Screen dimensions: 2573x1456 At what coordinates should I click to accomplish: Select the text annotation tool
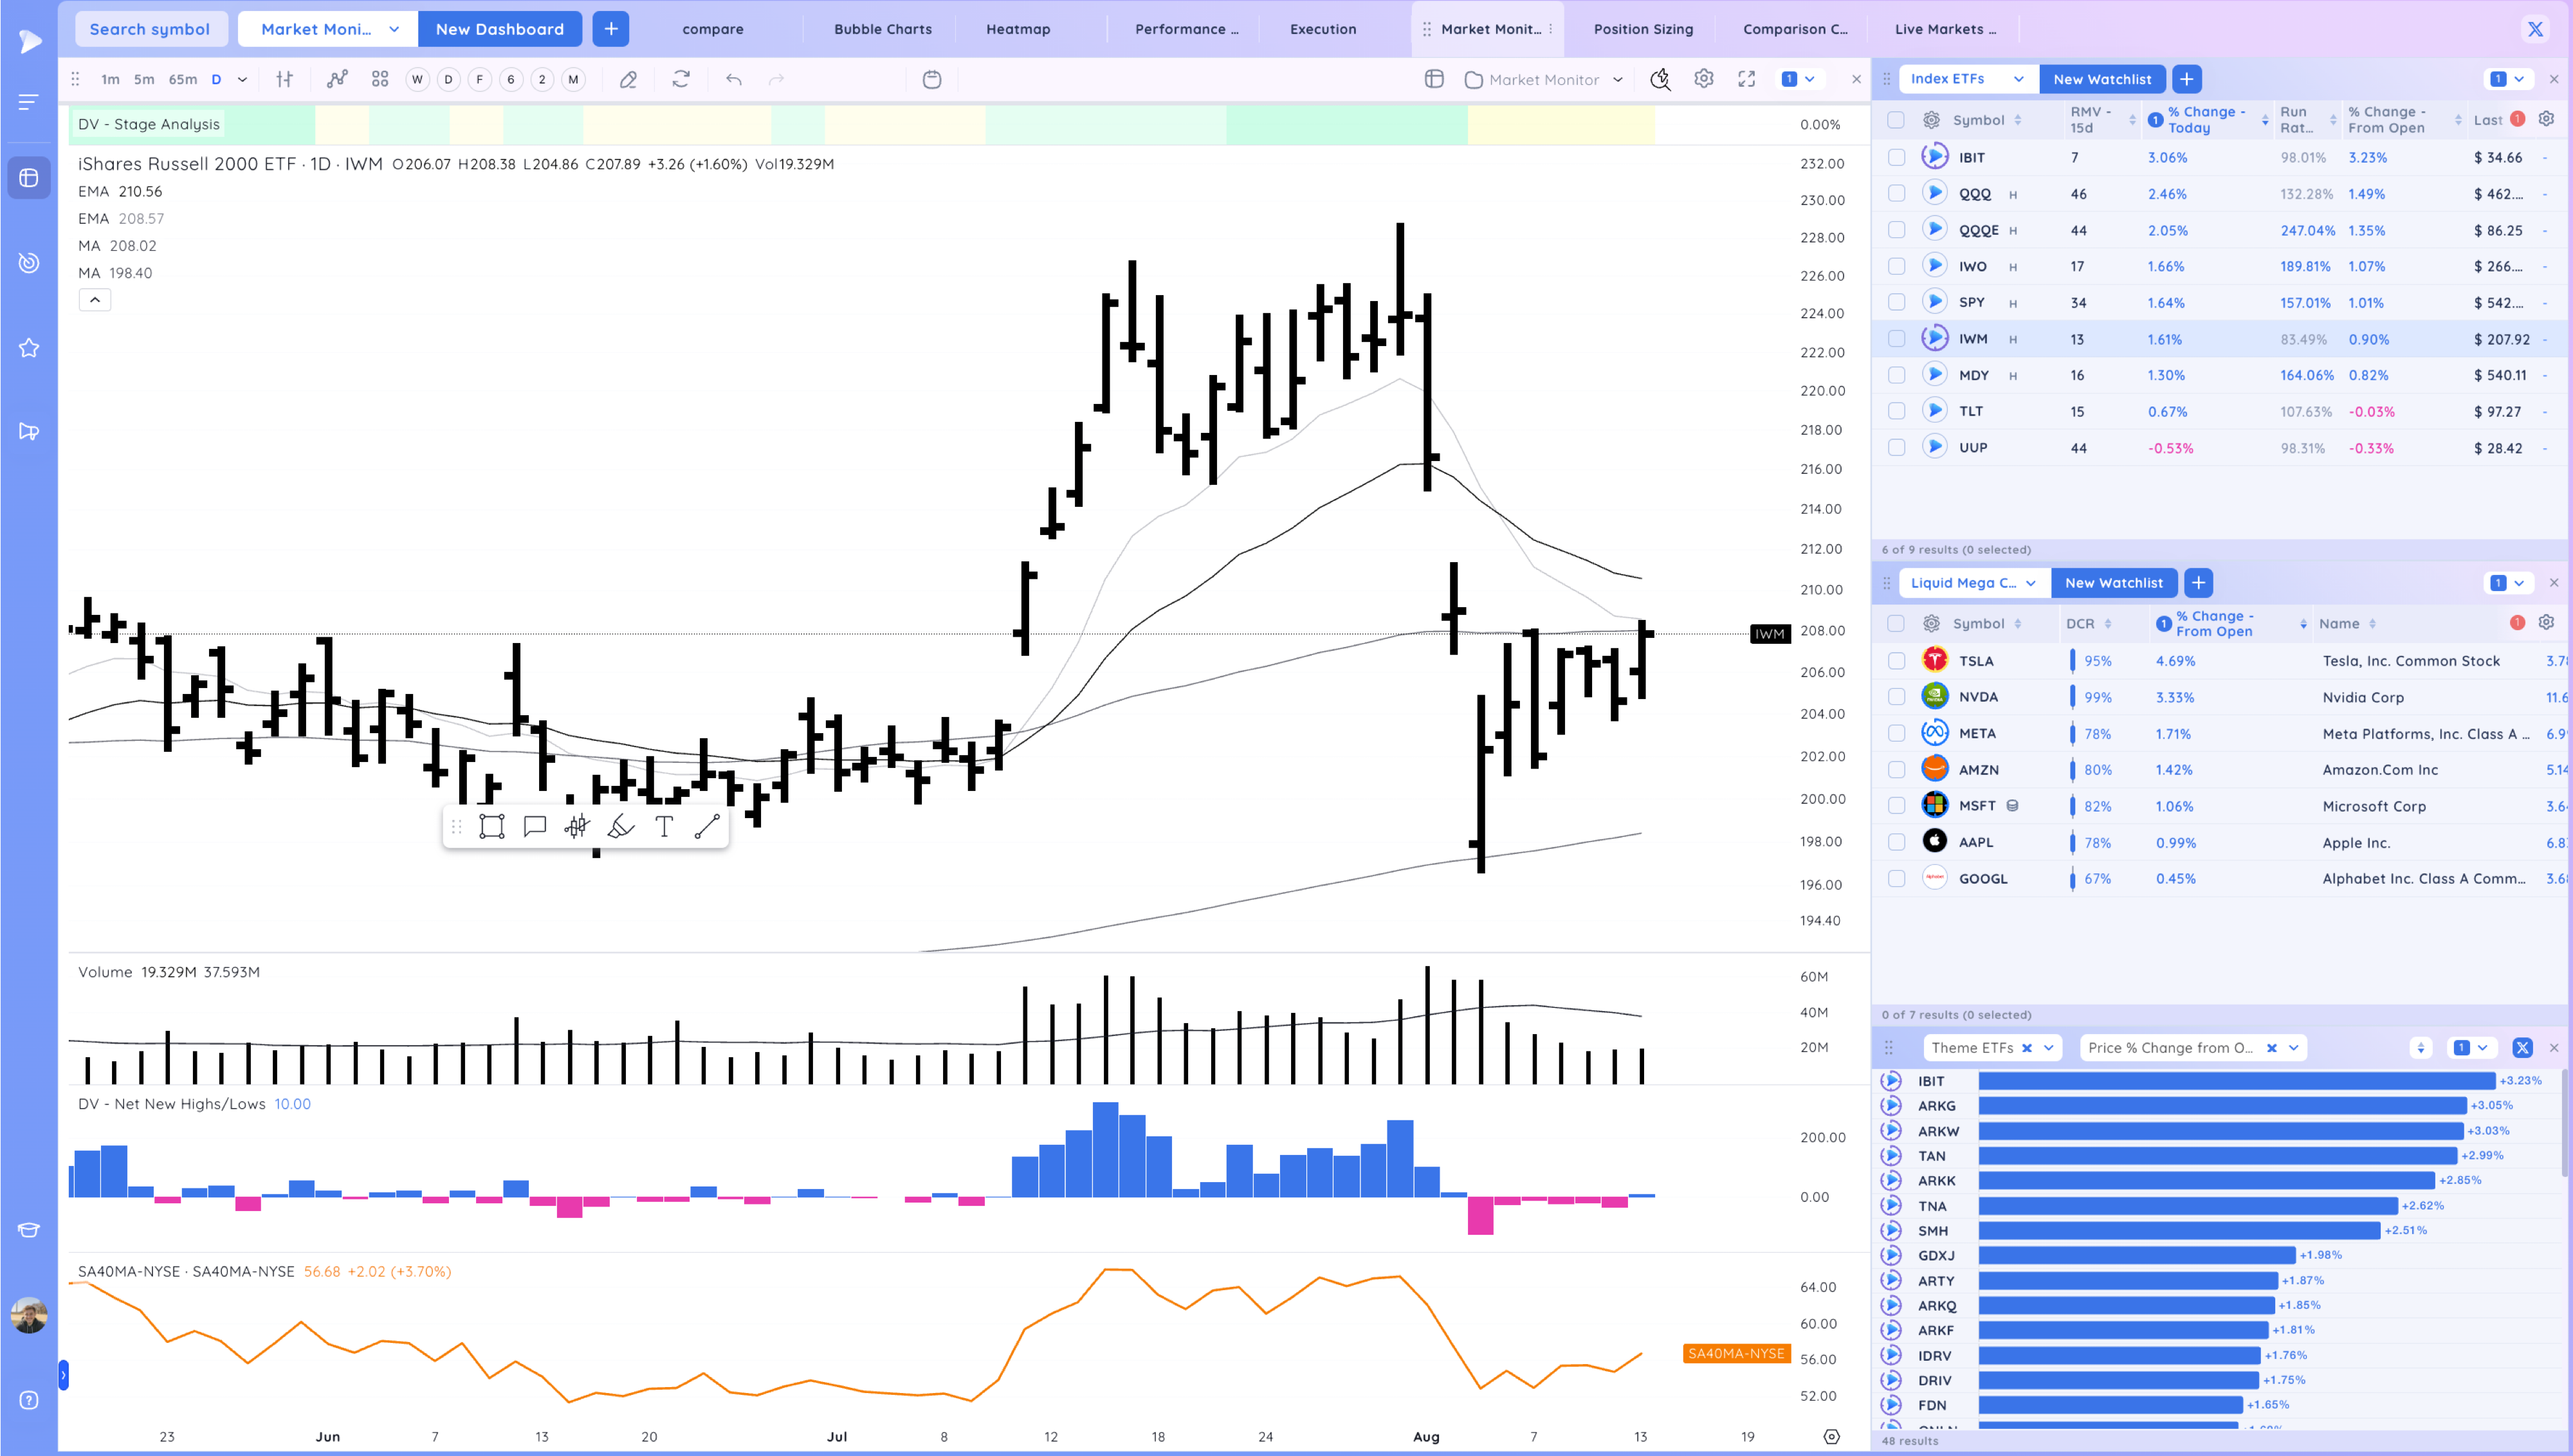click(x=664, y=826)
